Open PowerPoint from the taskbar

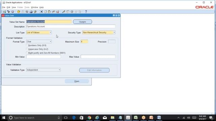[x=151, y=118]
